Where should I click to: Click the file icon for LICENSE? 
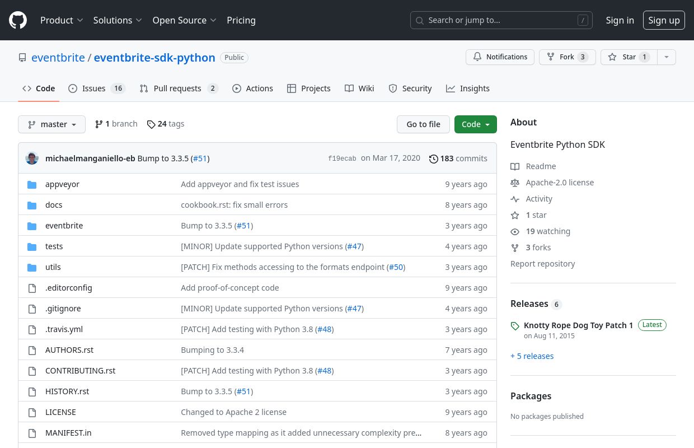(32, 412)
